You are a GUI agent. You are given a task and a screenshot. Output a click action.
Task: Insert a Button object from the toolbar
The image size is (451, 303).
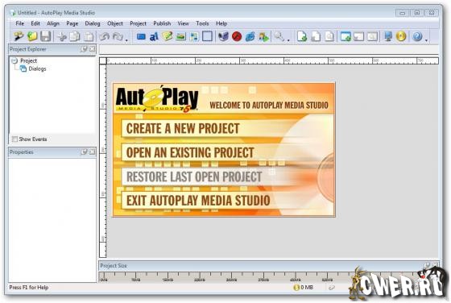[141, 36]
